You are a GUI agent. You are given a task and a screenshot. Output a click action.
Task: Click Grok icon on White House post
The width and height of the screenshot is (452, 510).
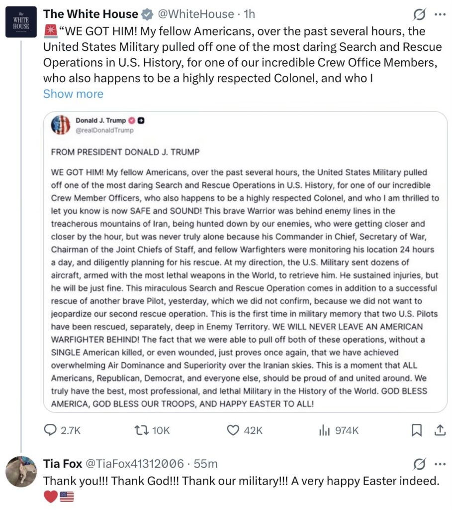[x=419, y=15]
